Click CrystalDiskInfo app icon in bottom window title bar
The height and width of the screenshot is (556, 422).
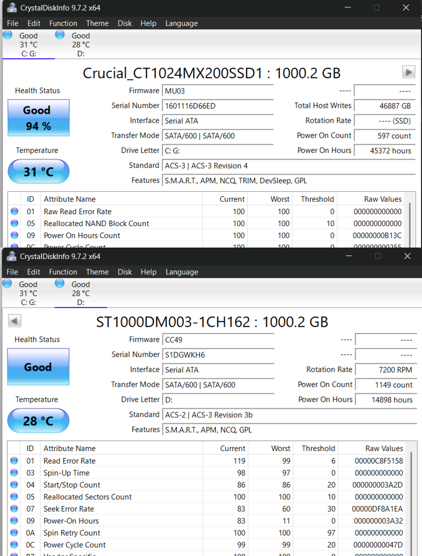pyautogui.click(x=11, y=256)
